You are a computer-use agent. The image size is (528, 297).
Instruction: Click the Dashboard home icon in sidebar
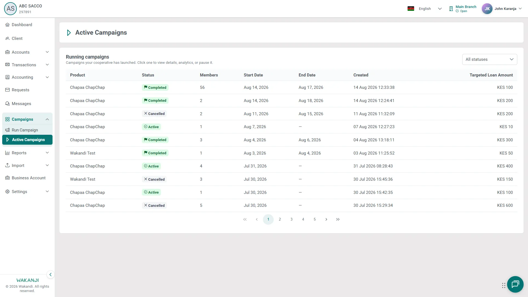click(x=7, y=25)
